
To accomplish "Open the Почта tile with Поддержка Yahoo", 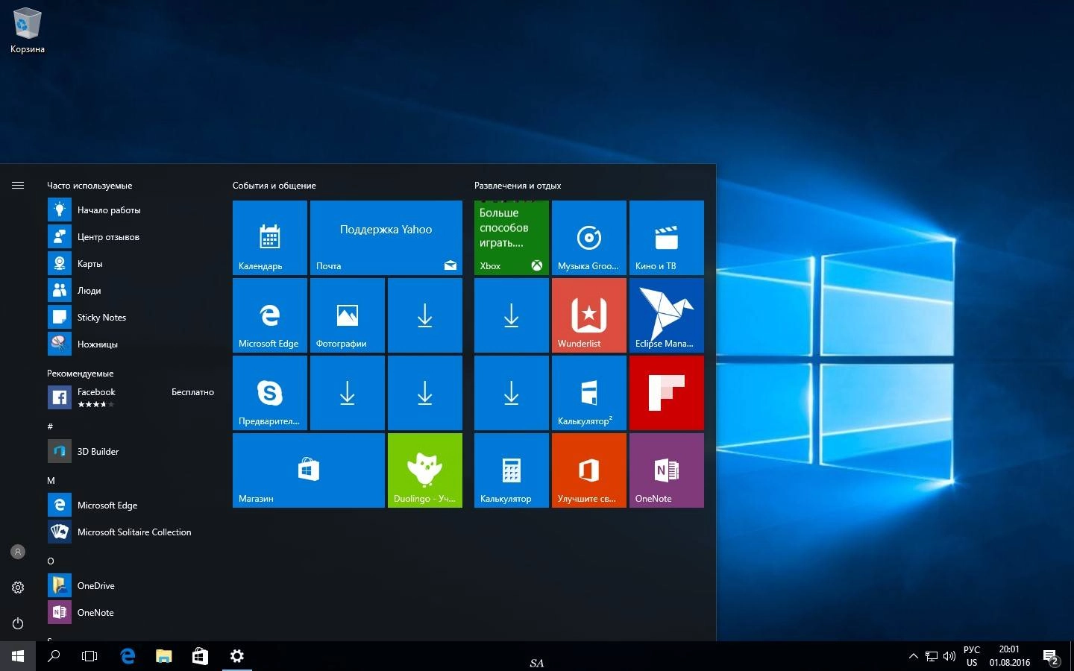I will pyautogui.click(x=386, y=238).
